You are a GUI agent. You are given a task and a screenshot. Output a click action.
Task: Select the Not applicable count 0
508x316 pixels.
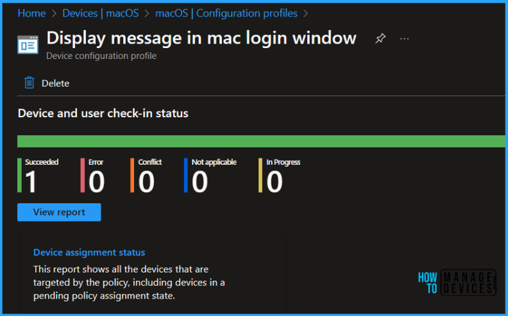pos(199,181)
